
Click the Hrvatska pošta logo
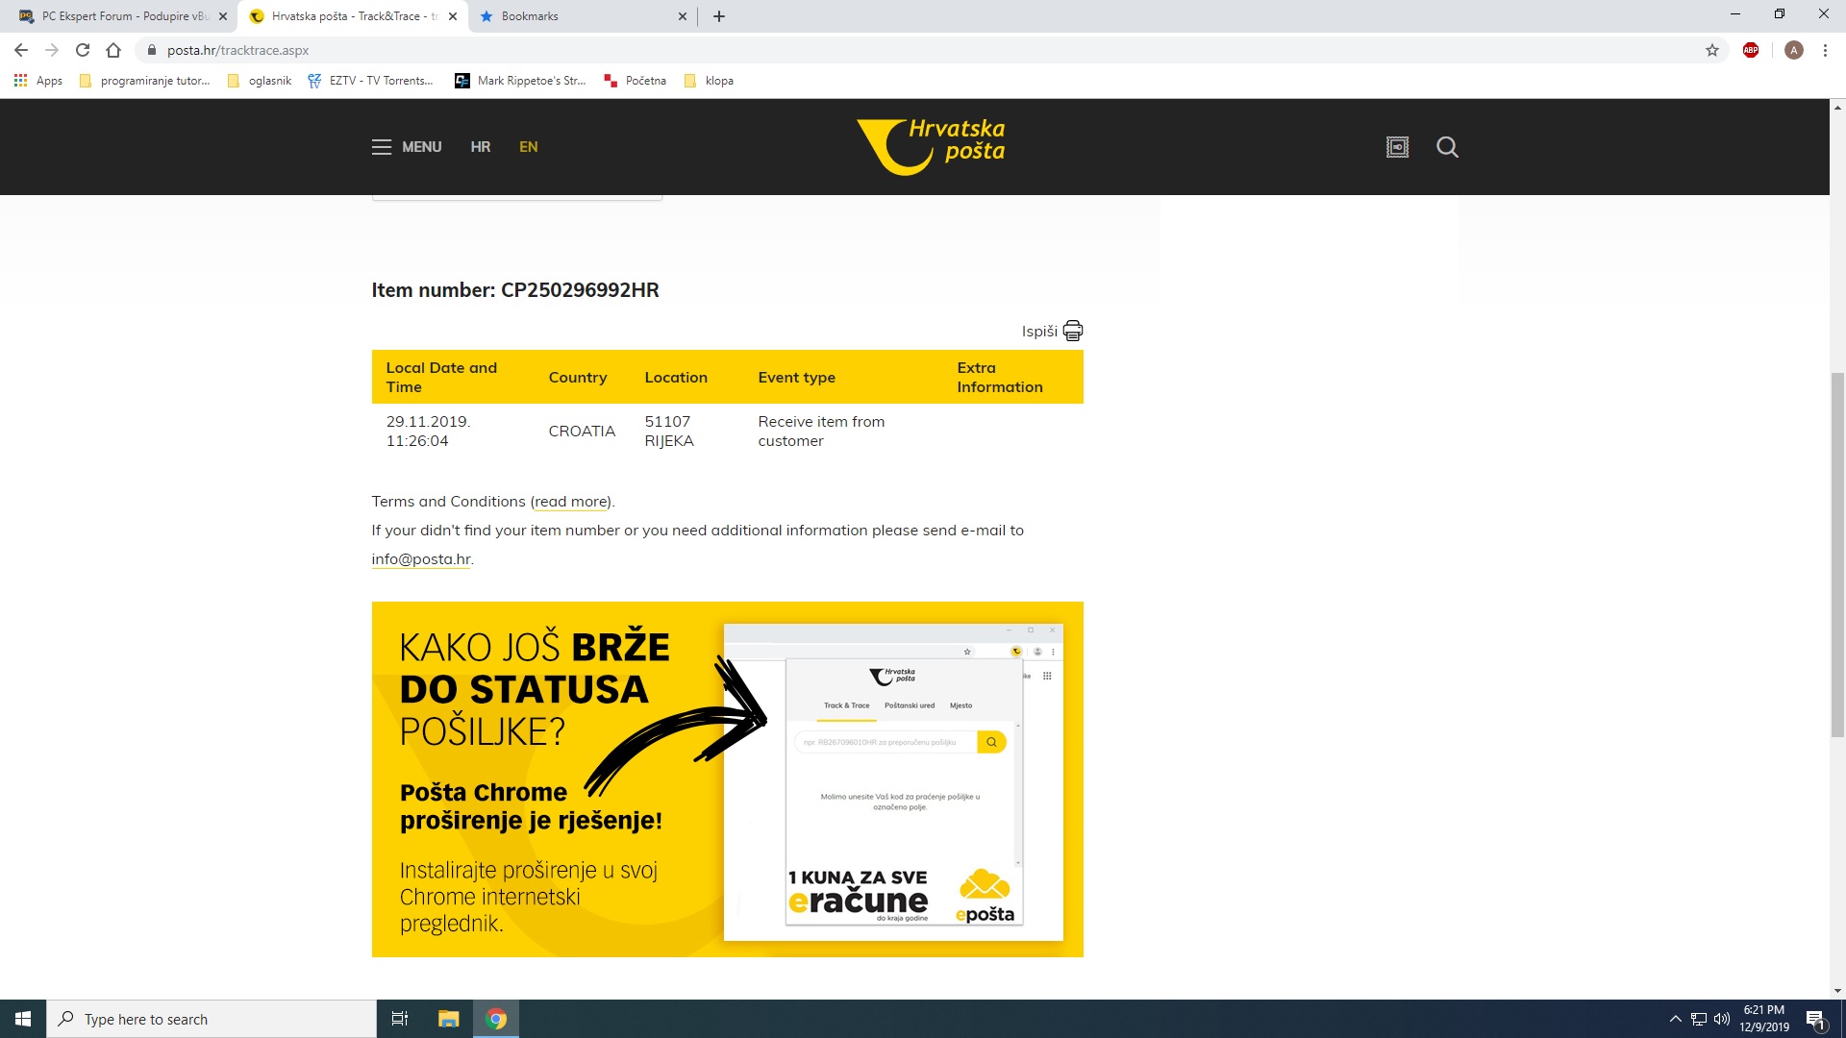(x=931, y=146)
